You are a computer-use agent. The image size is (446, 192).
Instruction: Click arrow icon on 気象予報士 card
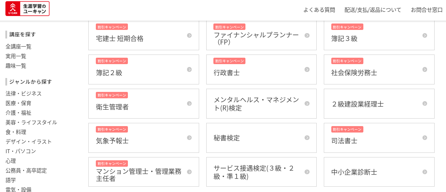coord(189,138)
